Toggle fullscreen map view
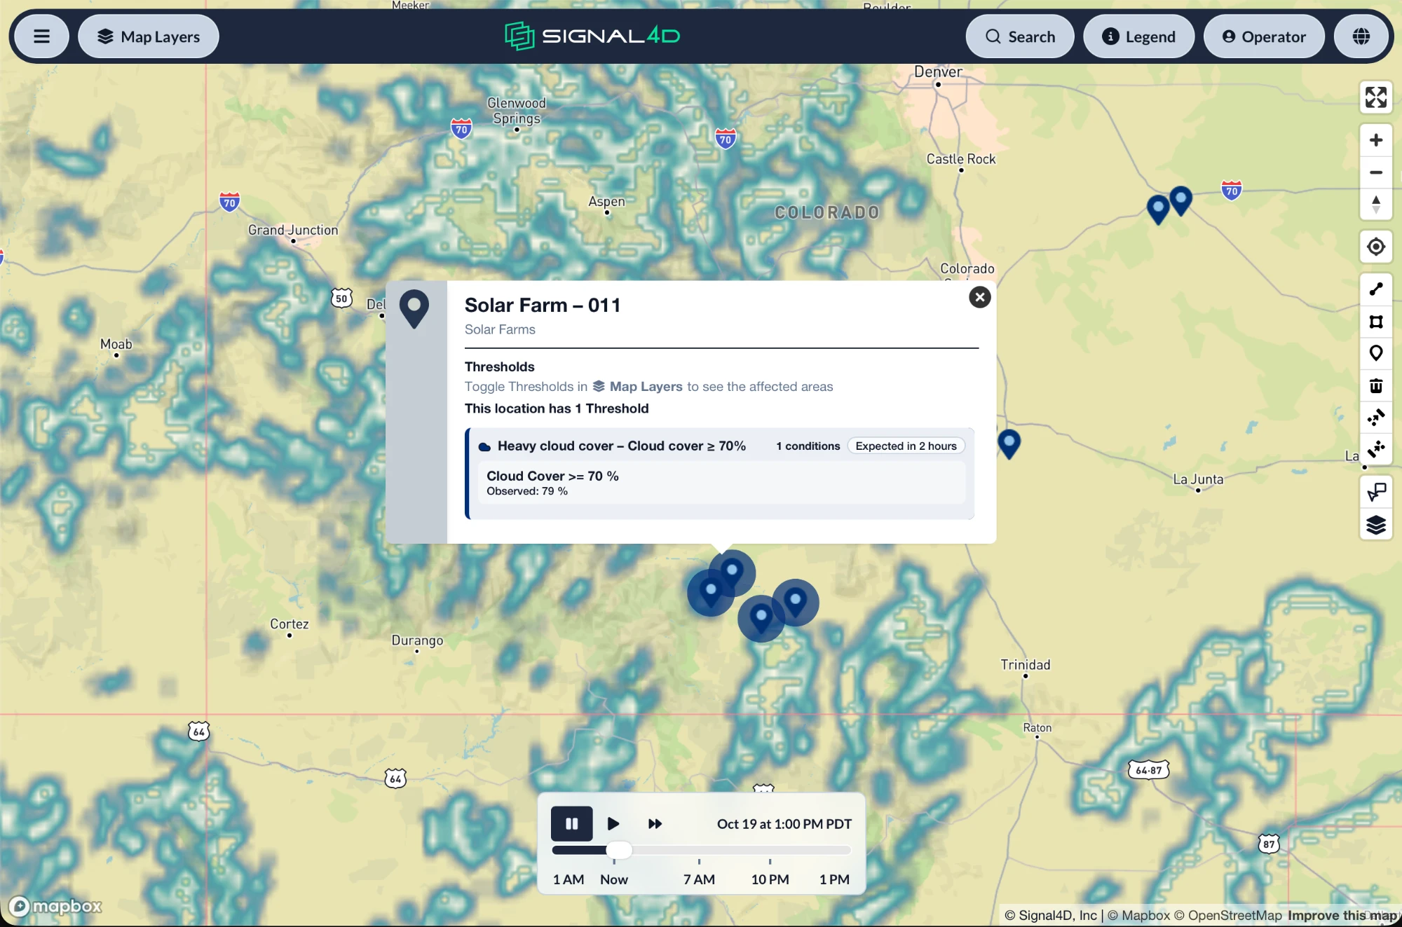Viewport: 1402px width, 927px height. pyautogui.click(x=1376, y=97)
